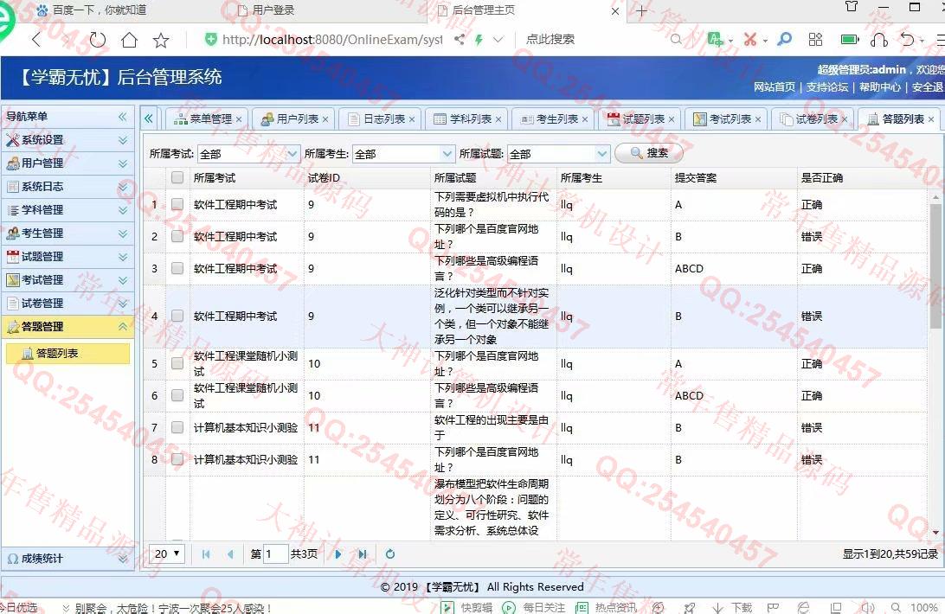Toggle the select-all header checkbox
This screenshot has height=614, width=945.
(x=177, y=177)
